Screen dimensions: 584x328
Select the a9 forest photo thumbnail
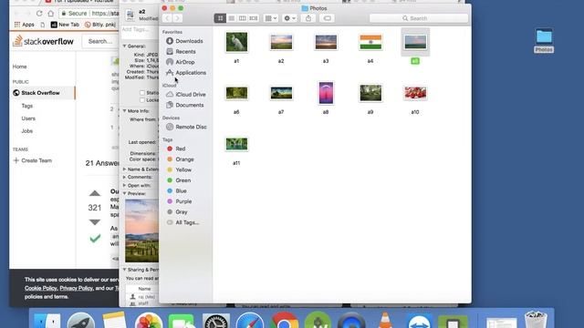click(x=370, y=93)
